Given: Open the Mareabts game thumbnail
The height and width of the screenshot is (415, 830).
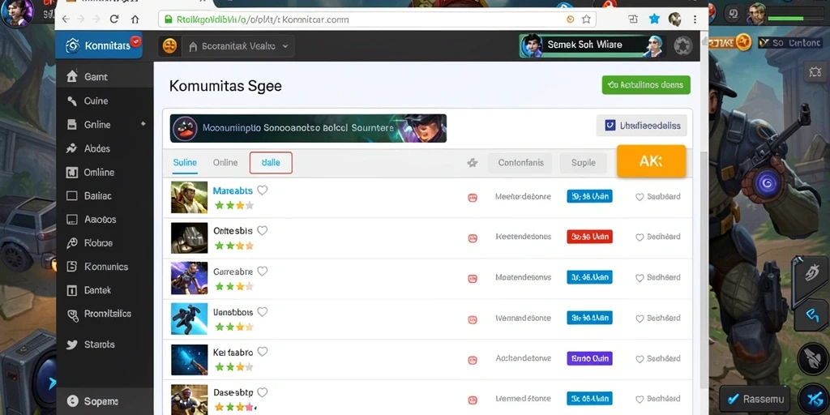Looking at the screenshot, I should point(189,198).
